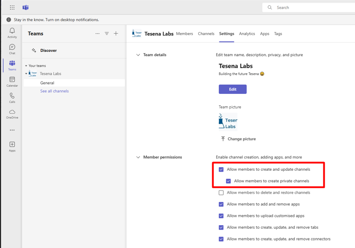Open the General channel
355x248 pixels.
click(74, 83)
